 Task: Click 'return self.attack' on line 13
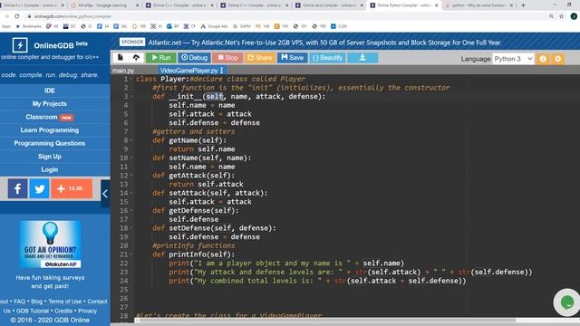(206, 184)
